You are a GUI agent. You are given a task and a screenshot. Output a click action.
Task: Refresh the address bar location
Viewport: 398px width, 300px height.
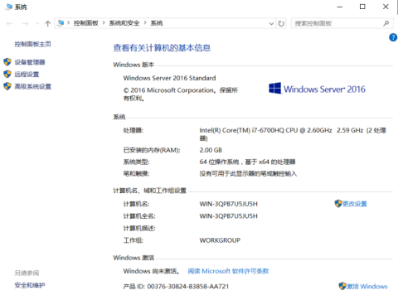tap(281, 24)
